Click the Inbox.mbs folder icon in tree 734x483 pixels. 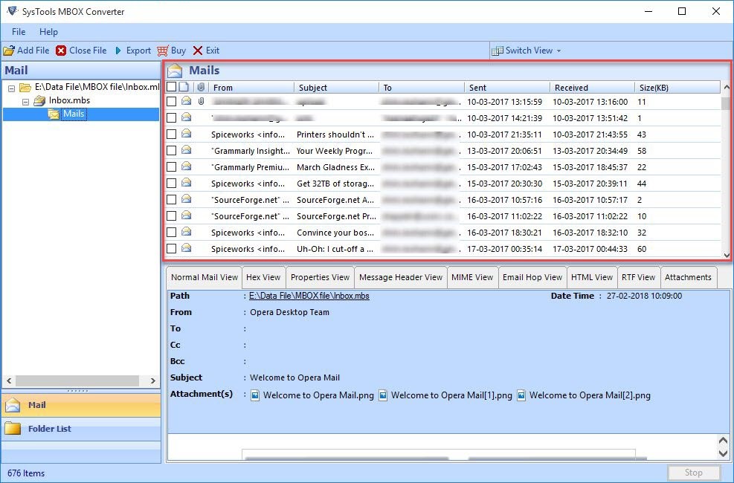point(40,100)
